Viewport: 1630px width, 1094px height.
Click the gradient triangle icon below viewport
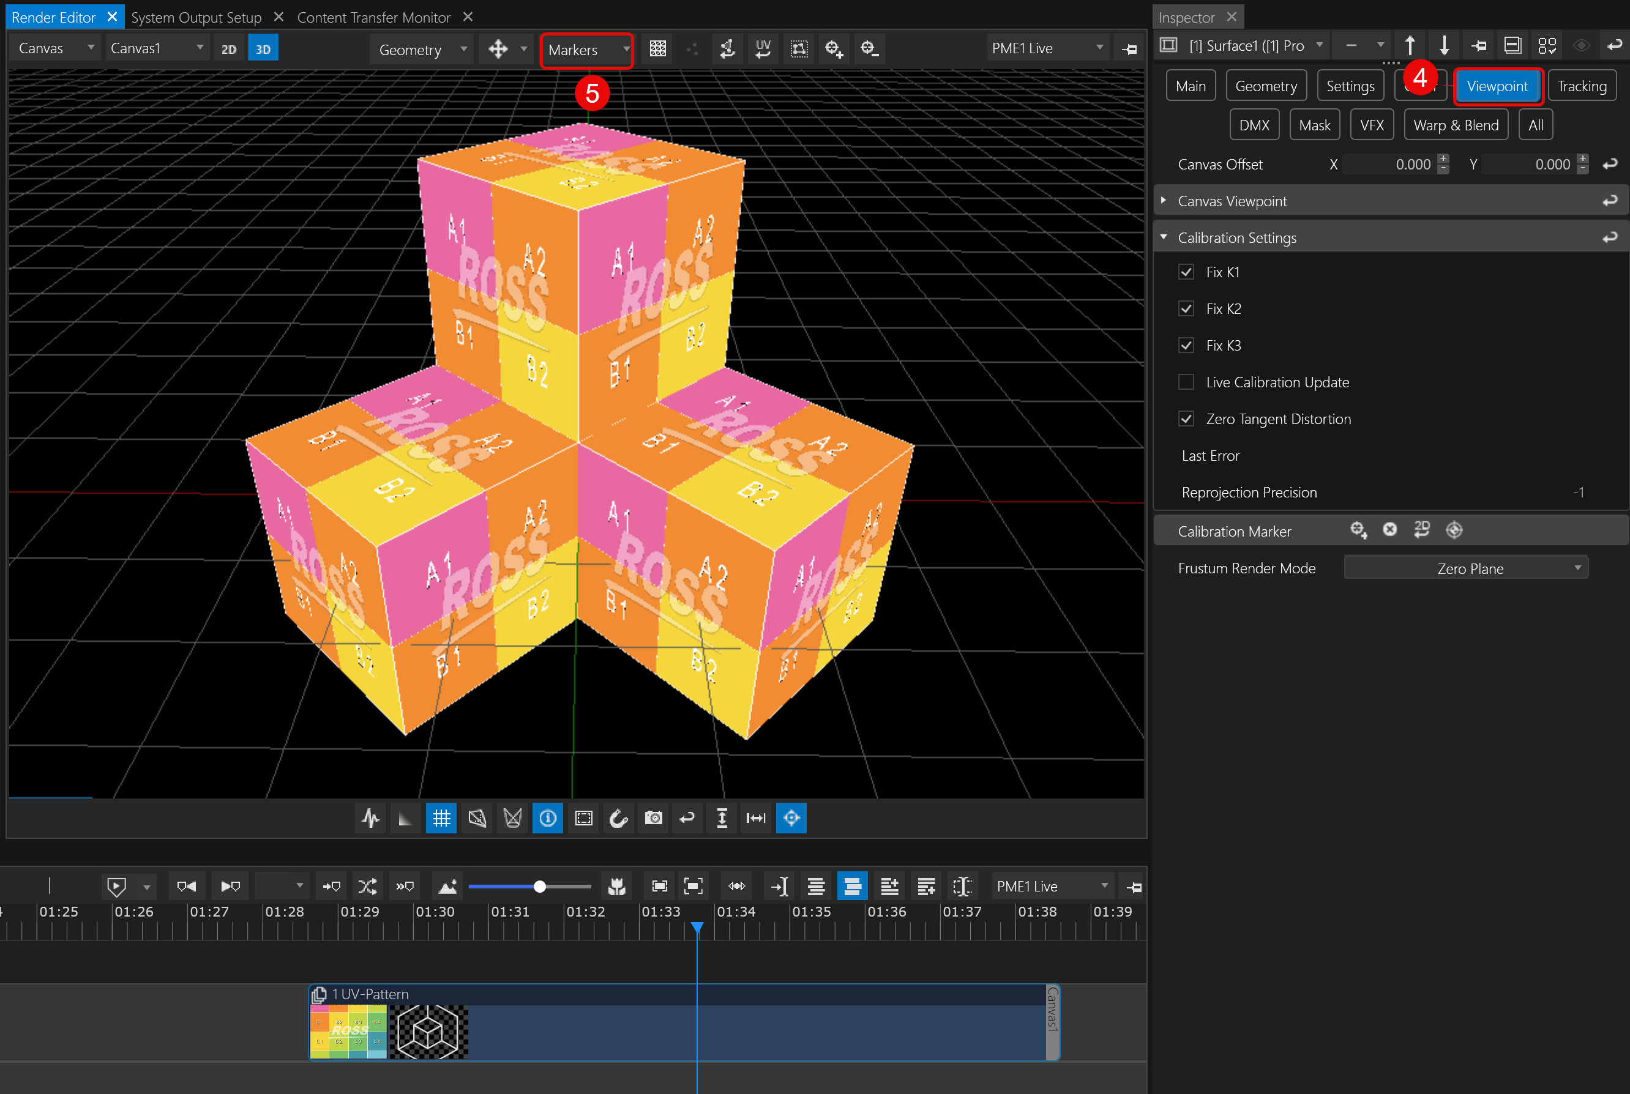tap(405, 817)
